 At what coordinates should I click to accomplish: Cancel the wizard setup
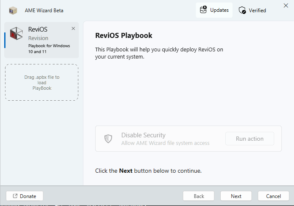[273, 196]
